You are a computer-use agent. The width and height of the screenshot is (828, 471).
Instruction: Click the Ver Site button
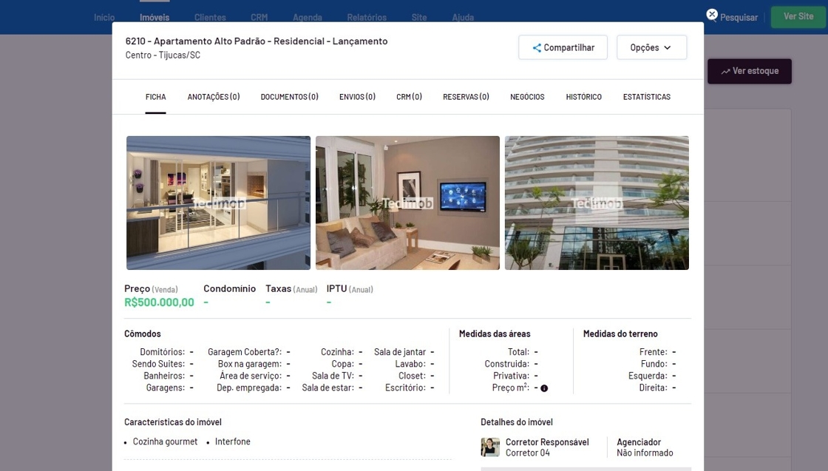point(798,17)
